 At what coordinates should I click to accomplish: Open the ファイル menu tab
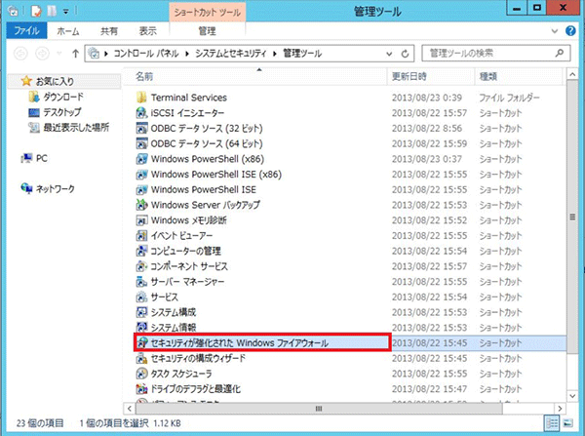tap(26, 30)
